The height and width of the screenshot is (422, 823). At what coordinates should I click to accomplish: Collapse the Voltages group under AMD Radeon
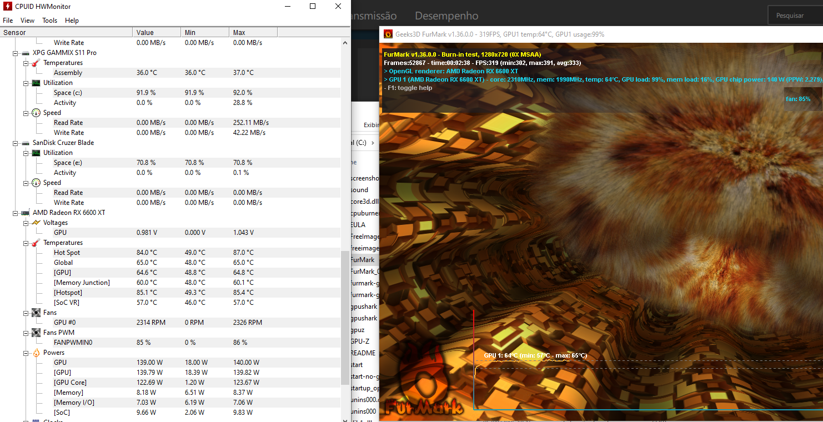[26, 223]
